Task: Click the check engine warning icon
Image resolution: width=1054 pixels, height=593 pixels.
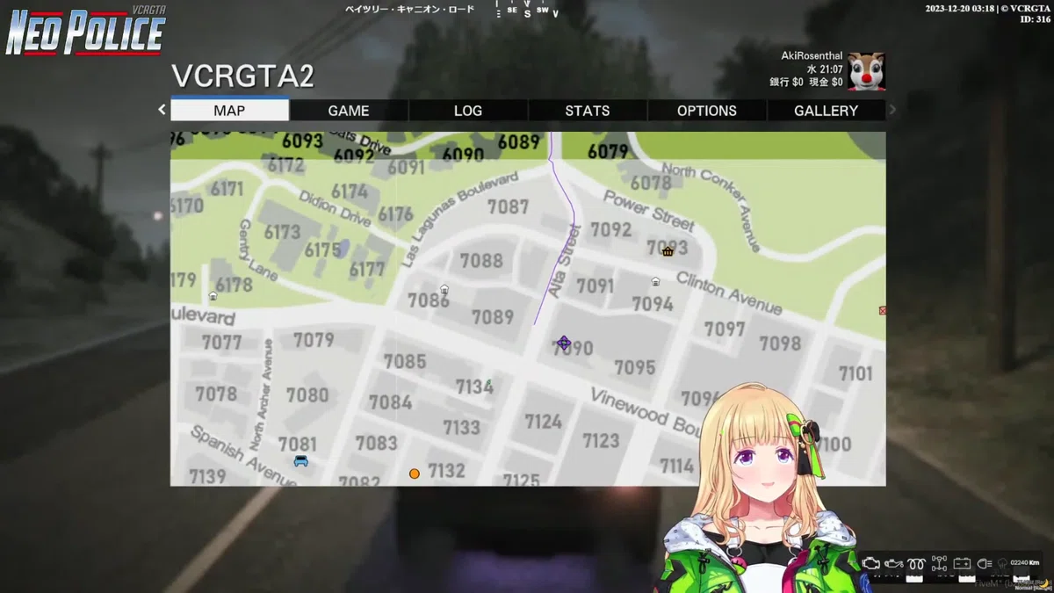Action: click(x=870, y=563)
